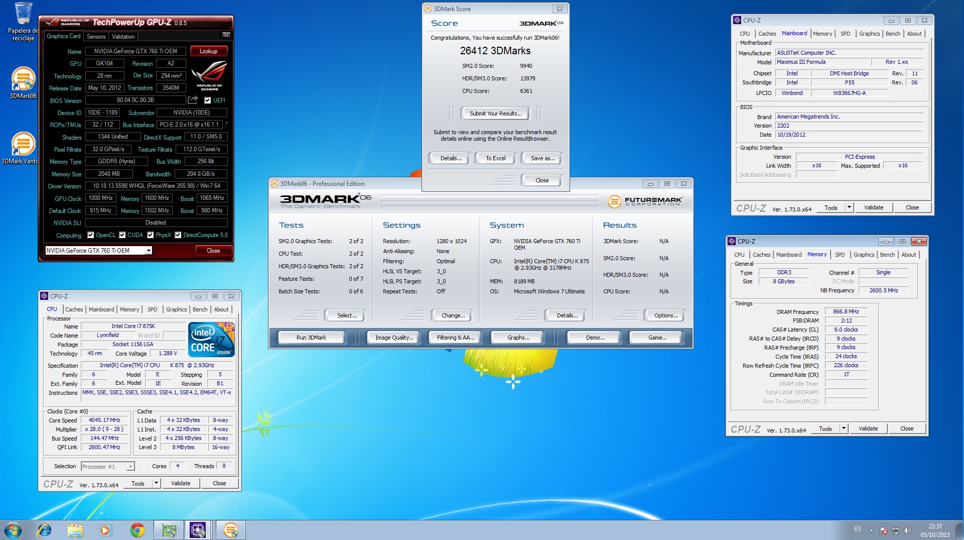The image size is (964, 540).
Task: Click the Driver Version field in GPU-Z
Action: point(156,186)
